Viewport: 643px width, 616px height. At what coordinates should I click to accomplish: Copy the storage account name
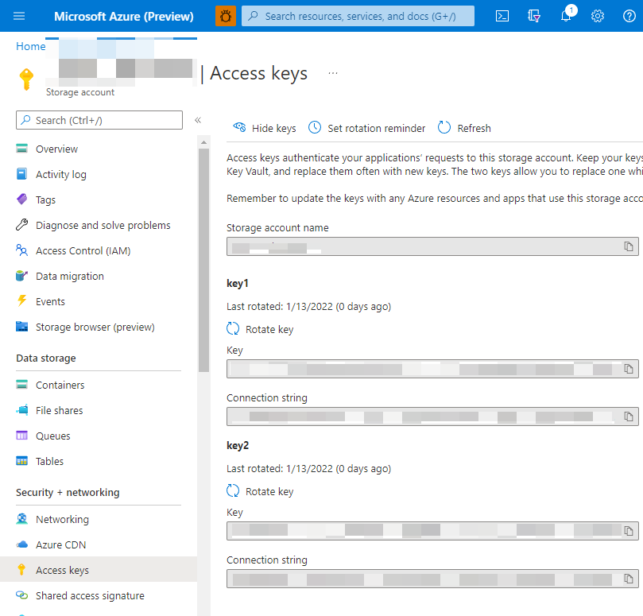coord(629,246)
